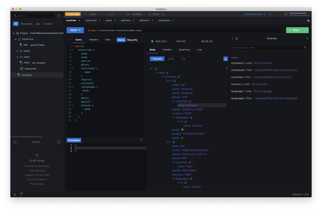Click the user avatar icon
The height and width of the screenshot is (211, 322).
[x=286, y=14]
